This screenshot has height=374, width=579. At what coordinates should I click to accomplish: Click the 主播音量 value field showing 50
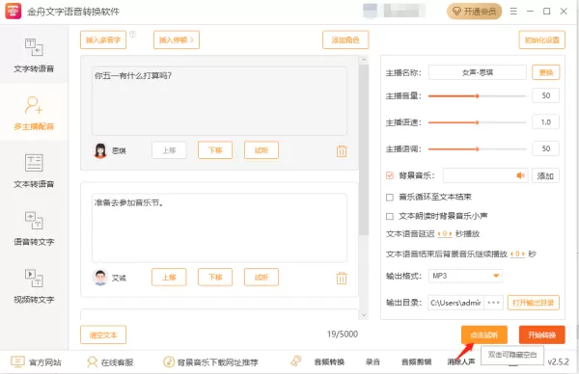coord(545,95)
